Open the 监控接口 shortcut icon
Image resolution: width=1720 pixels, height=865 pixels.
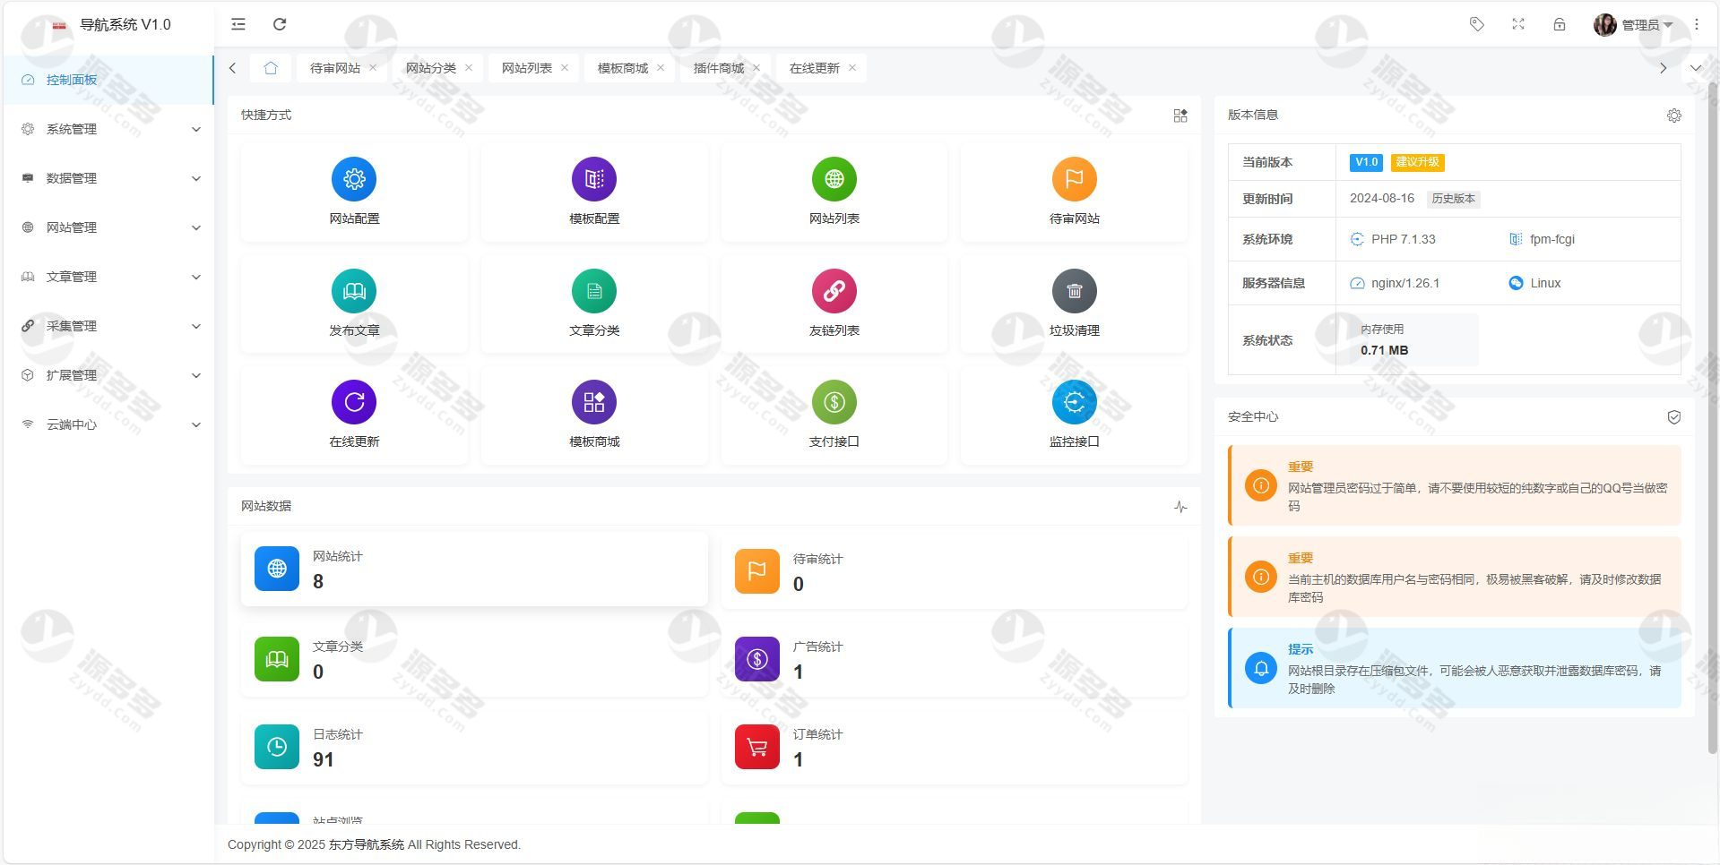point(1075,402)
